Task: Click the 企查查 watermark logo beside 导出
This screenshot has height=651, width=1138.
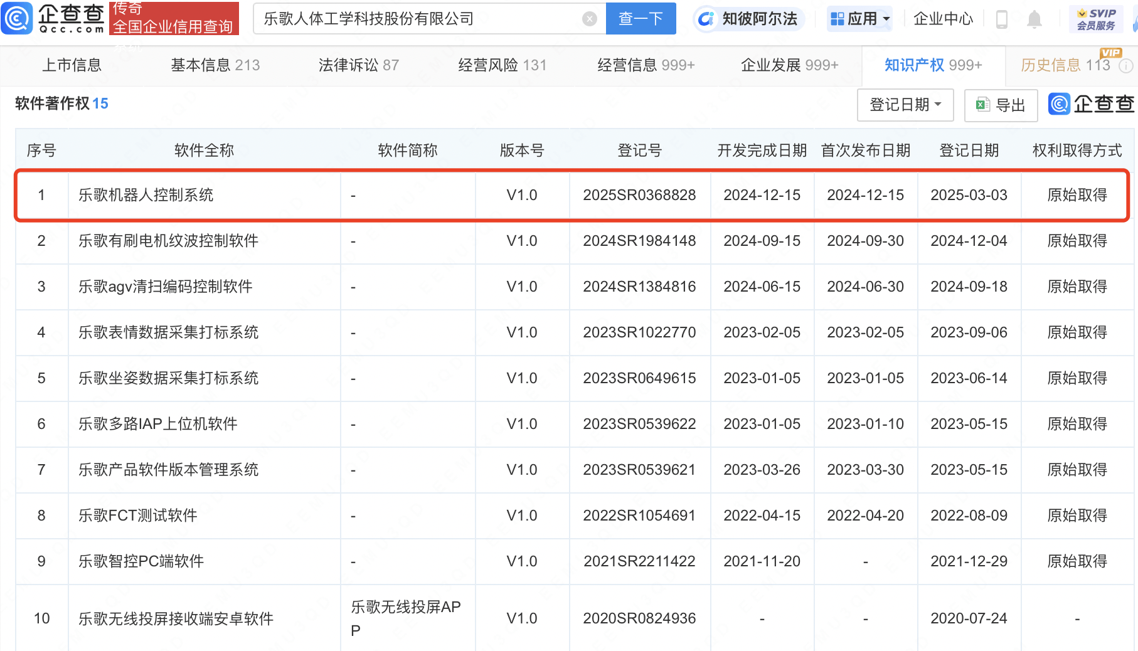Action: point(1091,103)
